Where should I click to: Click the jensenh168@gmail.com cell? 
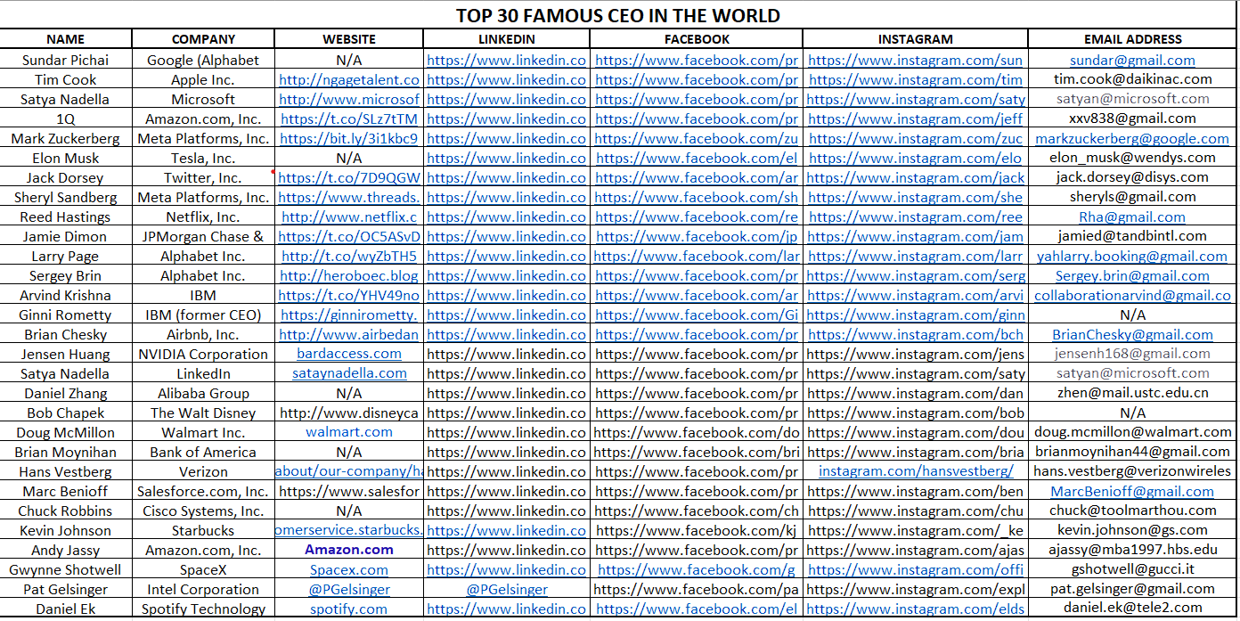pyautogui.click(x=1133, y=354)
